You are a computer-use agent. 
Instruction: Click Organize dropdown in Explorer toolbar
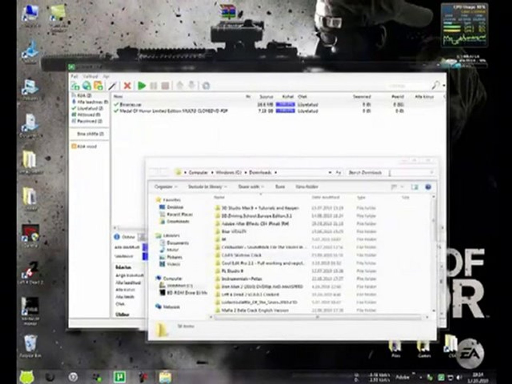click(x=166, y=187)
